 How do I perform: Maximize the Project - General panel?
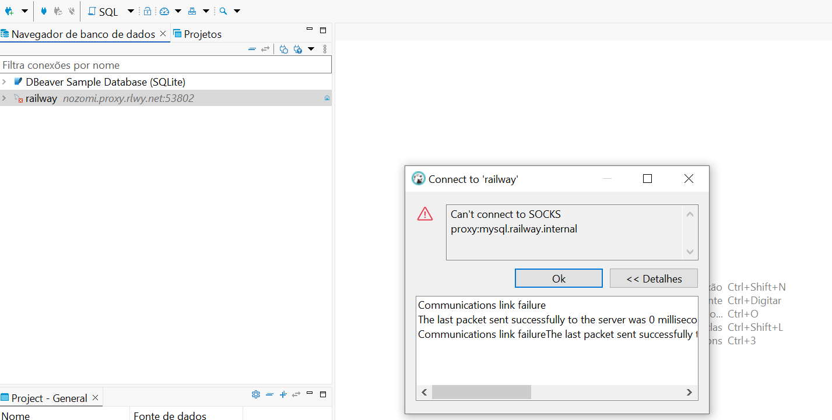pos(323,394)
